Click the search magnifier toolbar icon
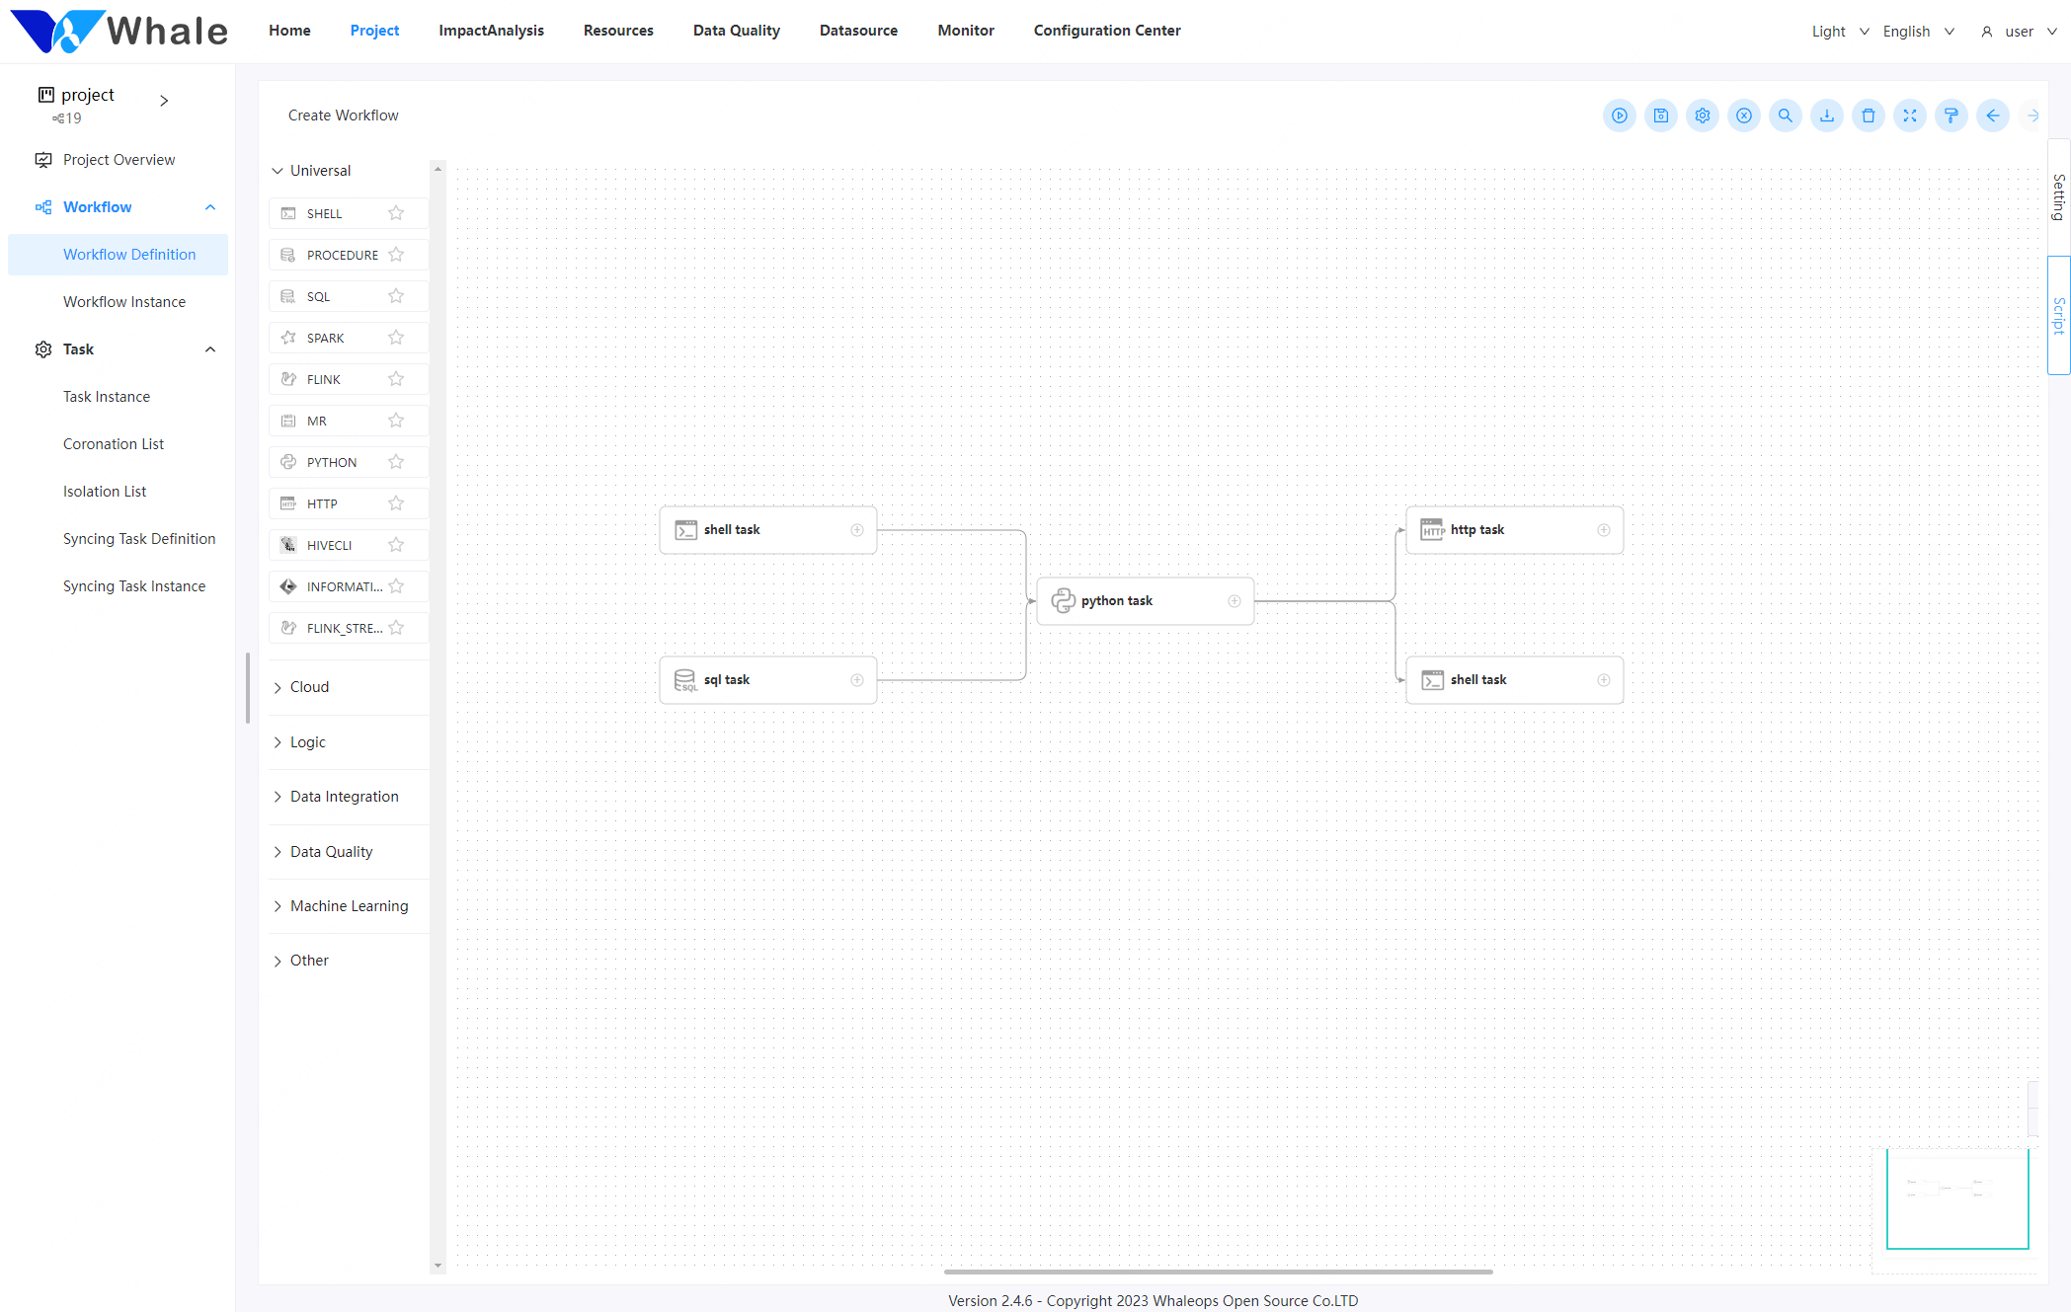Image resolution: width=2071 pixels, height=1312 pixels. coord(1786,116)
